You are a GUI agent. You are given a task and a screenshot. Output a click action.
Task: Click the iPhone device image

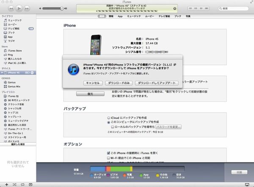(96, 45)
